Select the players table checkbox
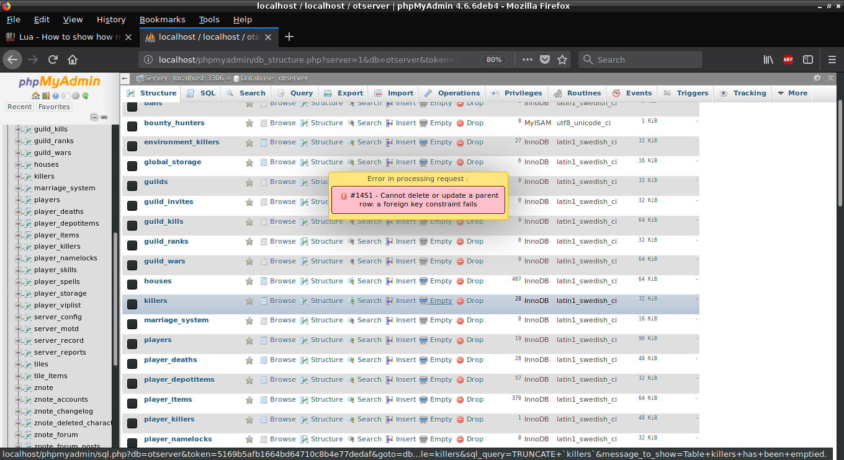The width and height of the screenshot is (844, 460). point(132,343)
